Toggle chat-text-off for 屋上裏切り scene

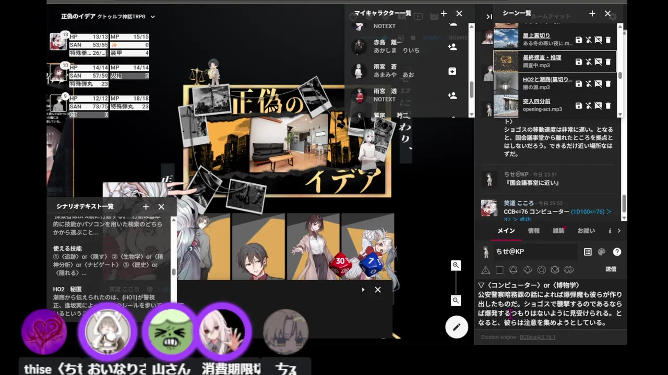point(598,40)
